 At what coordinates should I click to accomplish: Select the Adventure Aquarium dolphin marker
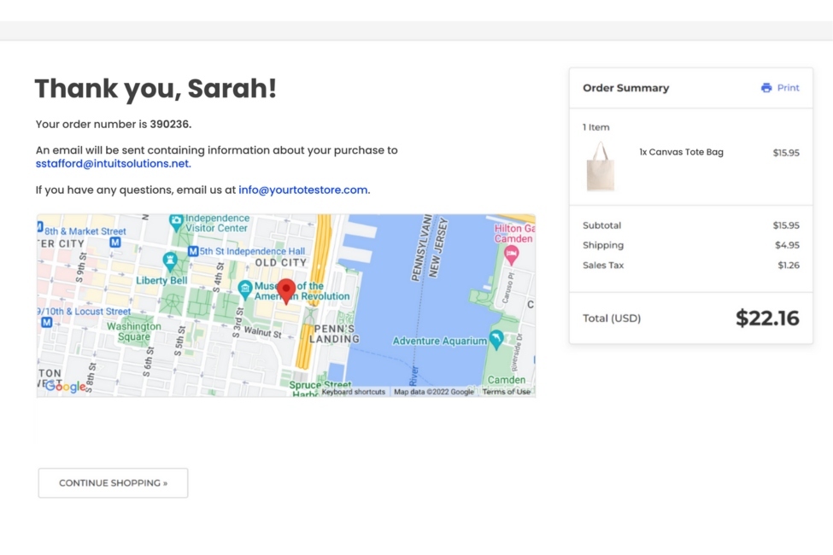pyautogui.click(x=496, y=339)
